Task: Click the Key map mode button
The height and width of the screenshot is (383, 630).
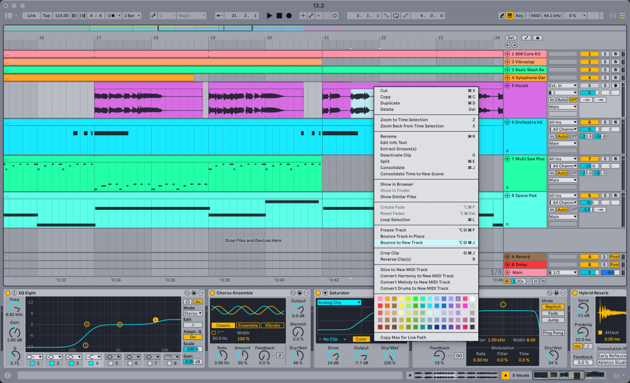Action: (x=520, y=16)
